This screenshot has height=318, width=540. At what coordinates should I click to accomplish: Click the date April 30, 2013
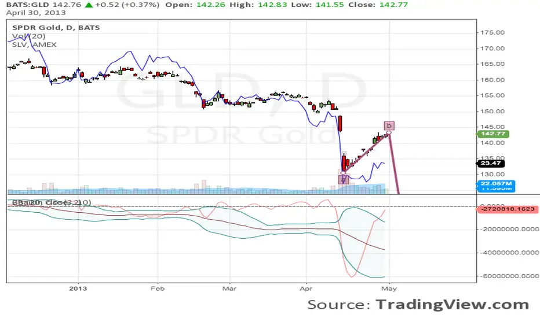pyautogui.click(x=36, y=13)
